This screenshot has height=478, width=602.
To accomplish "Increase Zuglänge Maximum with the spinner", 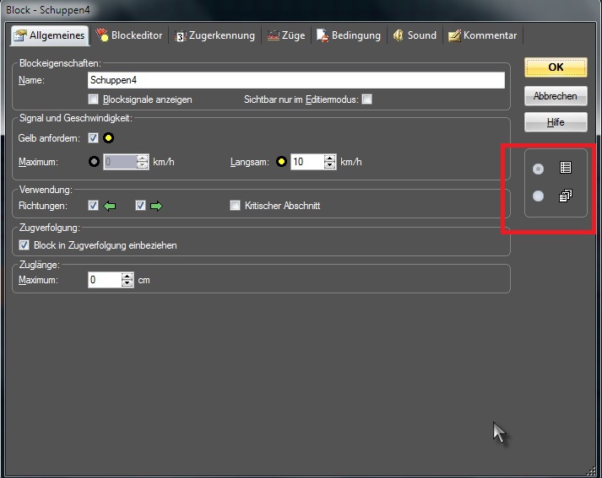I will tap(127, 275).
